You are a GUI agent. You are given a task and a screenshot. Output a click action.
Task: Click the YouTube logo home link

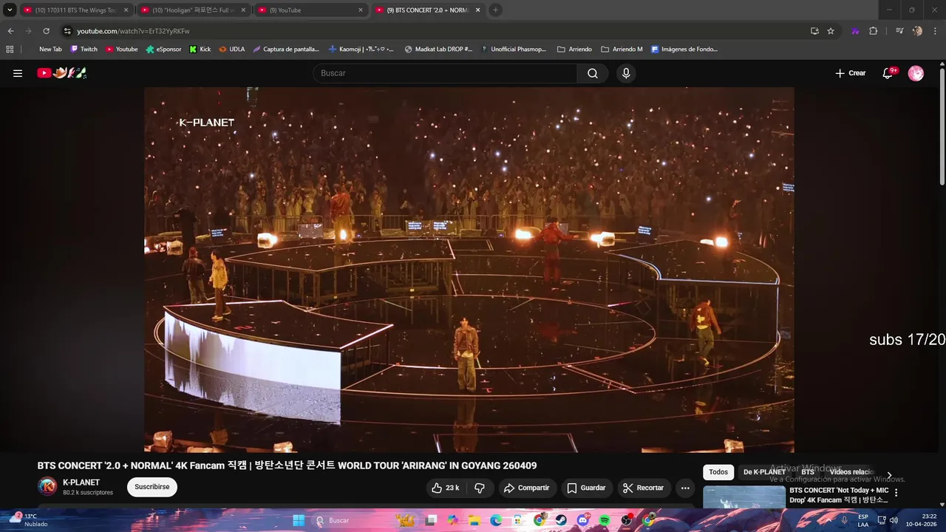[x=62, y=72]
